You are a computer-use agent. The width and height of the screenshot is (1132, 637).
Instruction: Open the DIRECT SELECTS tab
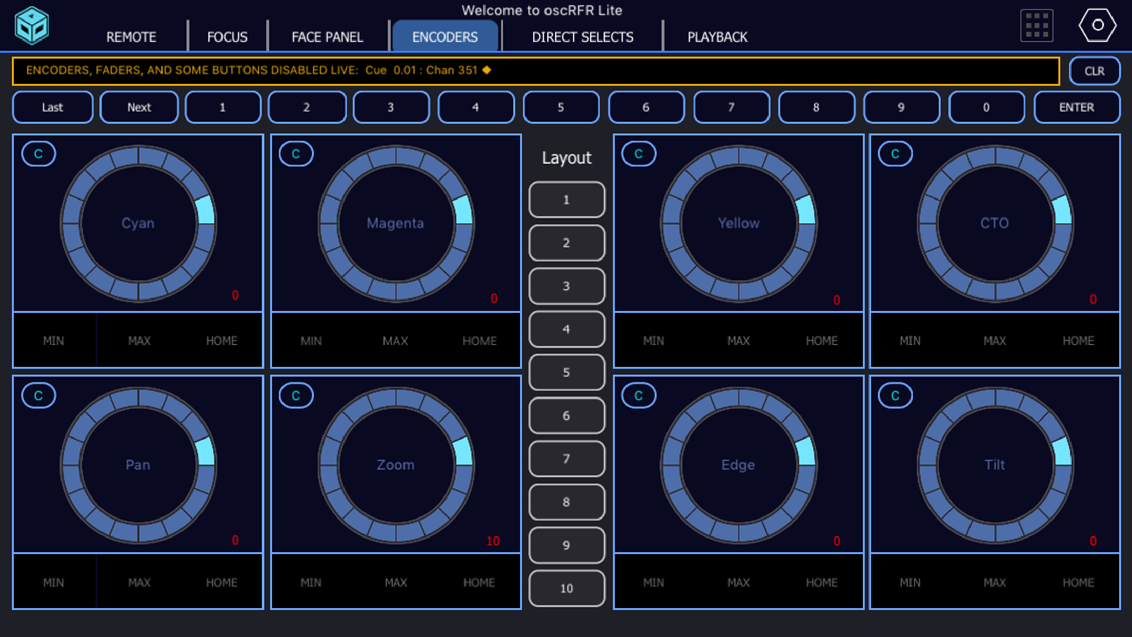point(582,37)
